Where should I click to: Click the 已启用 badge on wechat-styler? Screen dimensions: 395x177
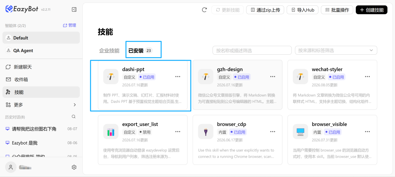pyautogui.click(x=336, y=77)
